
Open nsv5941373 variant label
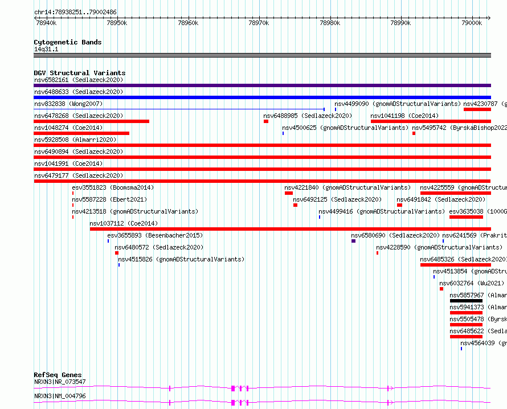tap(478, 307)
